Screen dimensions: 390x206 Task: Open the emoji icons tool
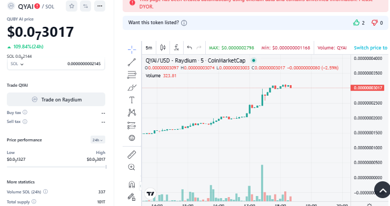coord(132,138)
